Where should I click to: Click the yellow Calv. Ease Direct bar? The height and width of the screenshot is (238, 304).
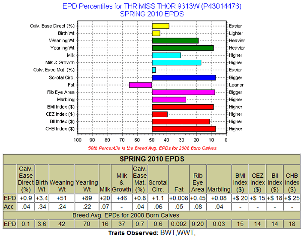click(x=160, y=26)
